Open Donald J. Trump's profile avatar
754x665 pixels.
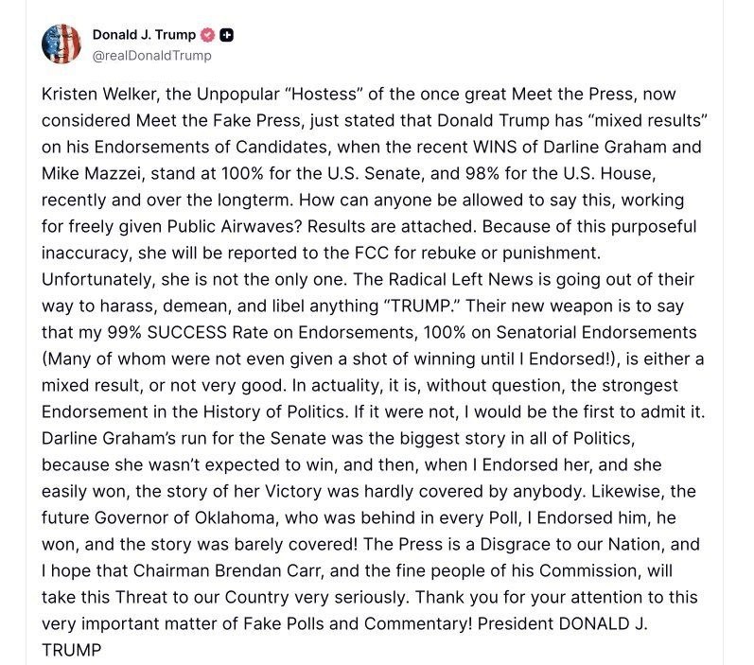point(61,44)
